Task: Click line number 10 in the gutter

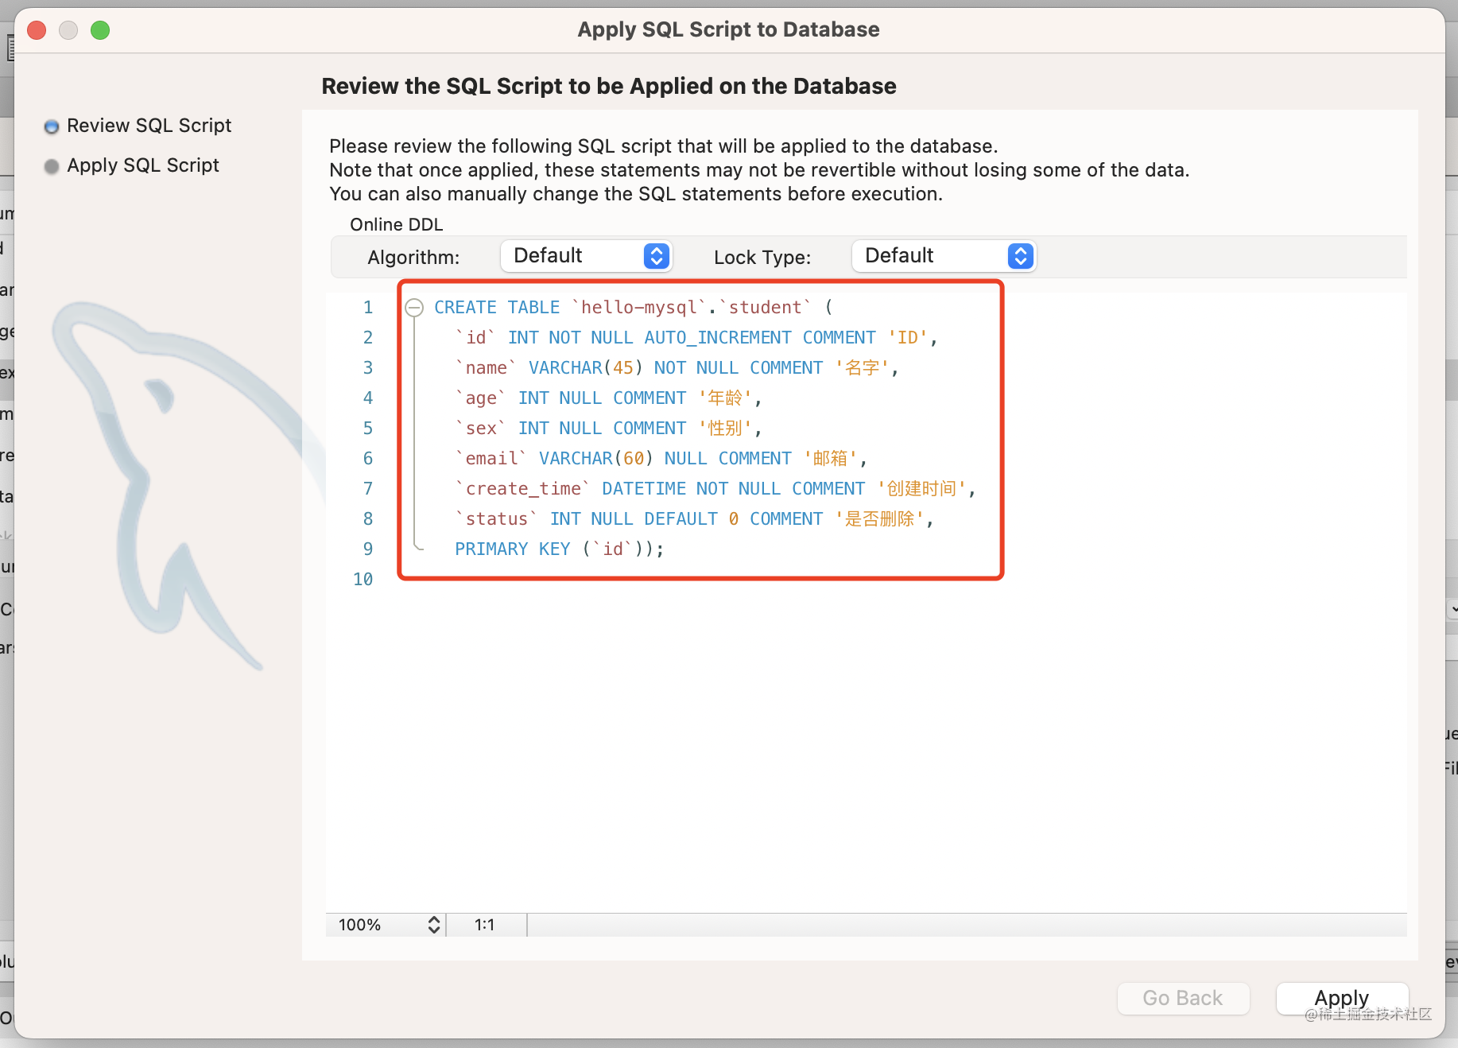Action: coord(363,580)
